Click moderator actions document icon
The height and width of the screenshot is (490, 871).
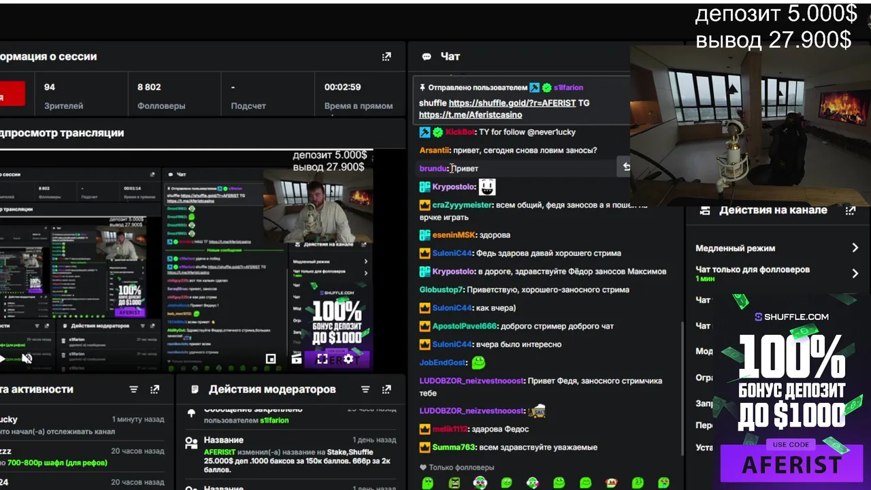pos(195,389)
